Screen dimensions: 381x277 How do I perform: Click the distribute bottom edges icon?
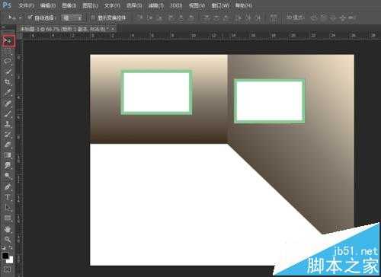[226, 18]
